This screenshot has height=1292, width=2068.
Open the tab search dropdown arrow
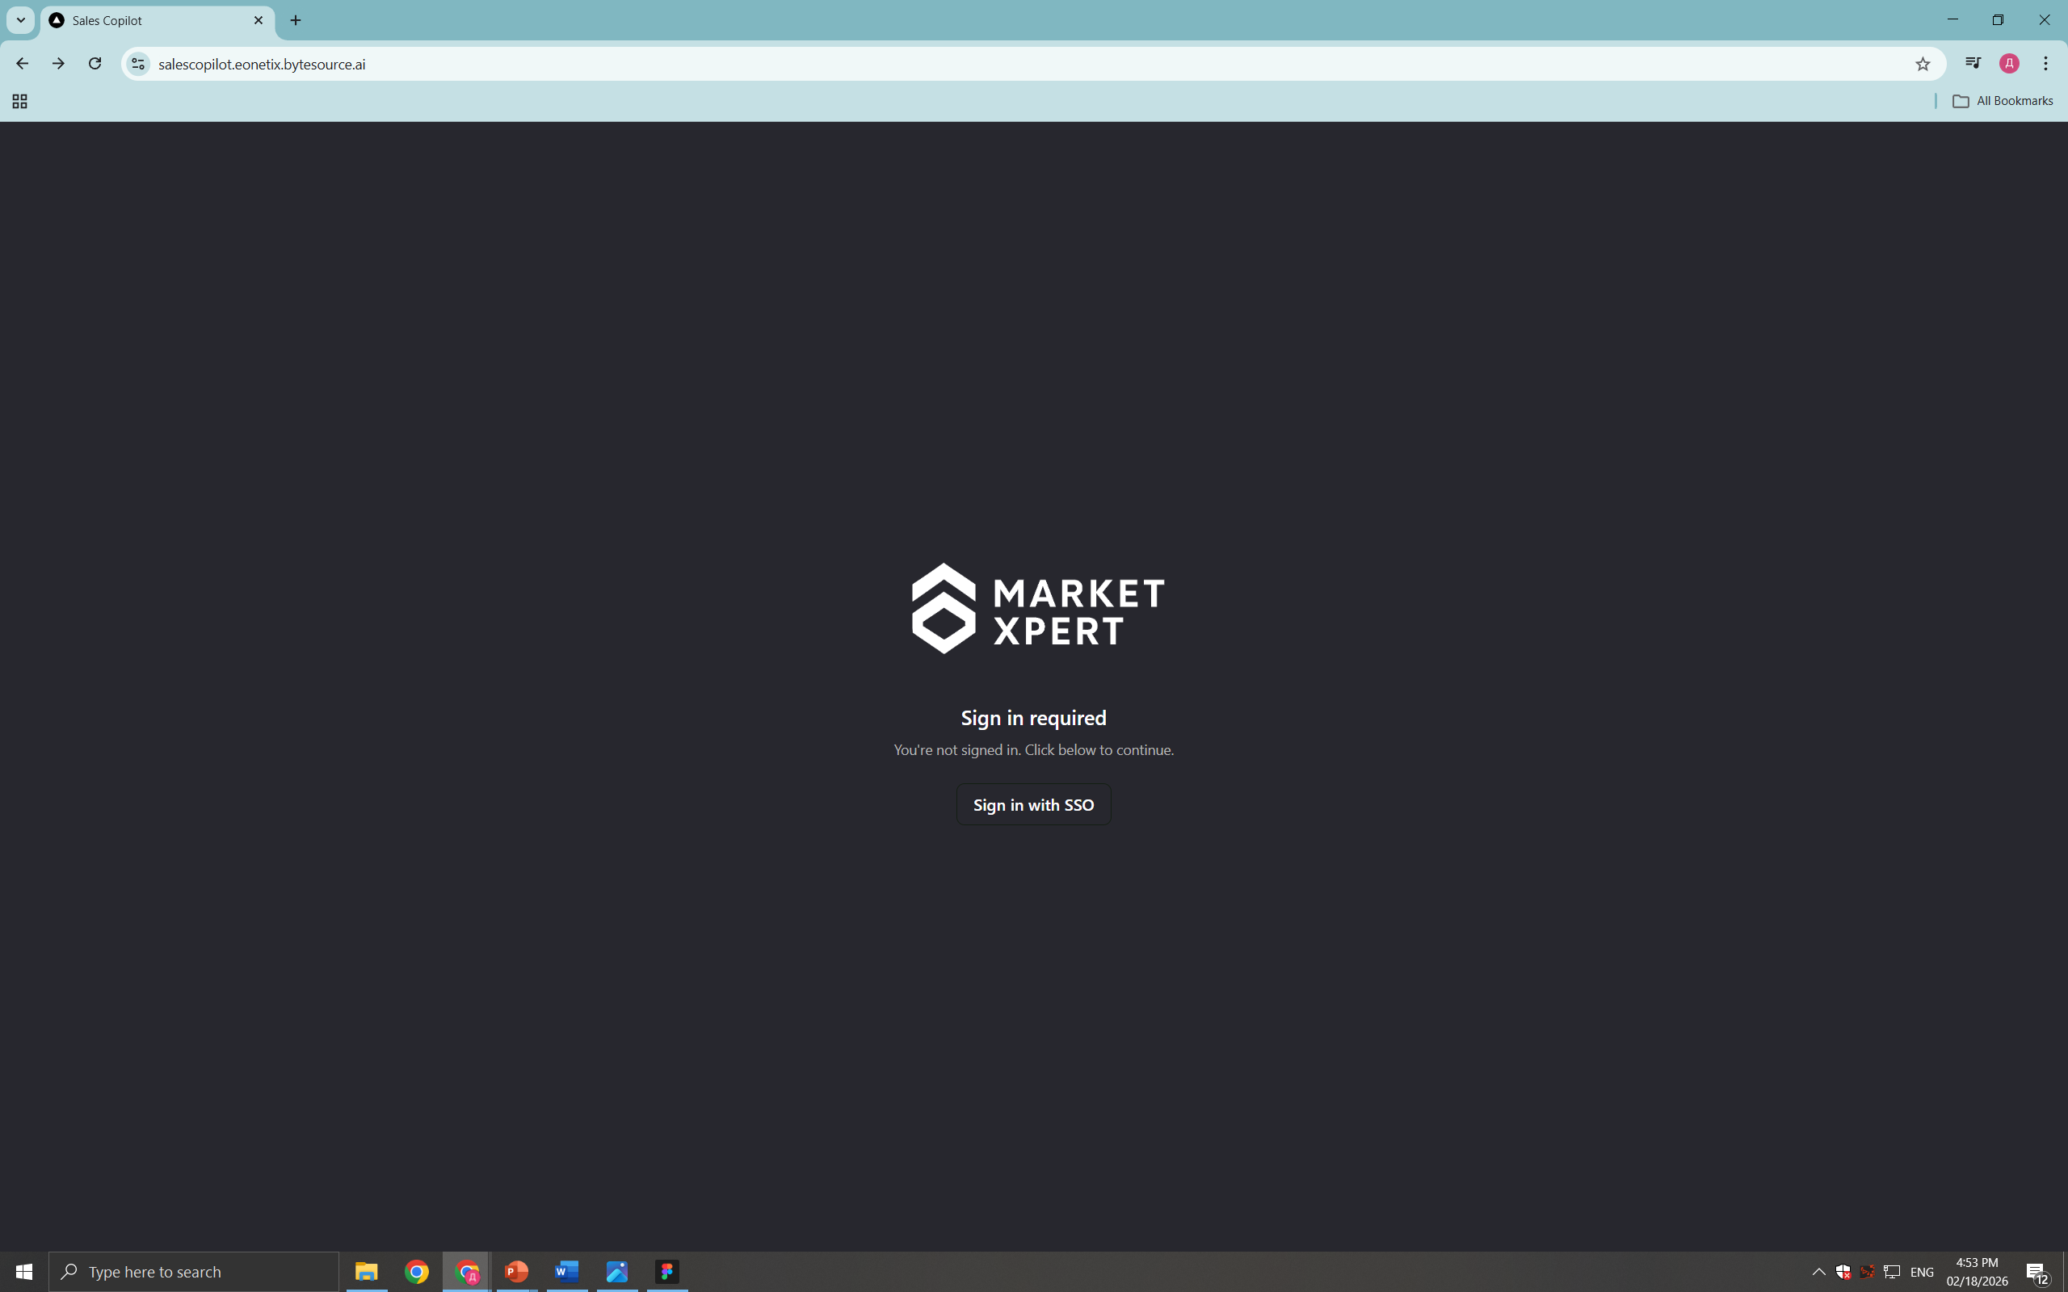tap(20, 19)
